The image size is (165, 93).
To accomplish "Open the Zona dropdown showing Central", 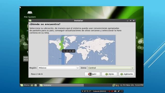I will 111,68.
